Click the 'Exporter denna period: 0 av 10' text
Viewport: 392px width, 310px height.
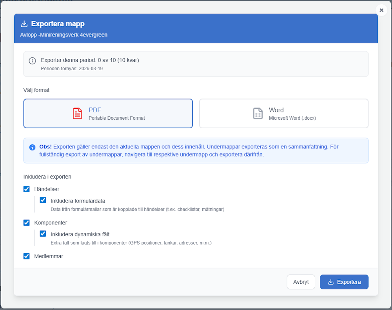pos(90,60)
